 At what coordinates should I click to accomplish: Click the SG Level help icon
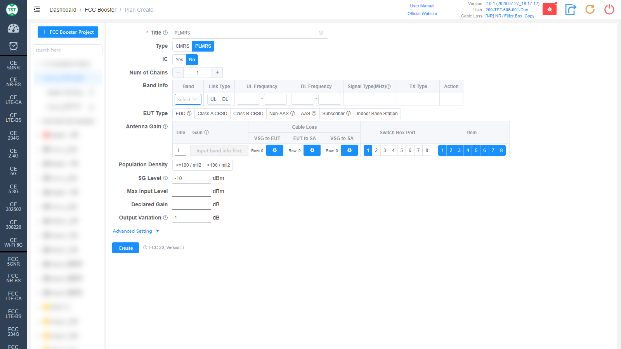165,178
